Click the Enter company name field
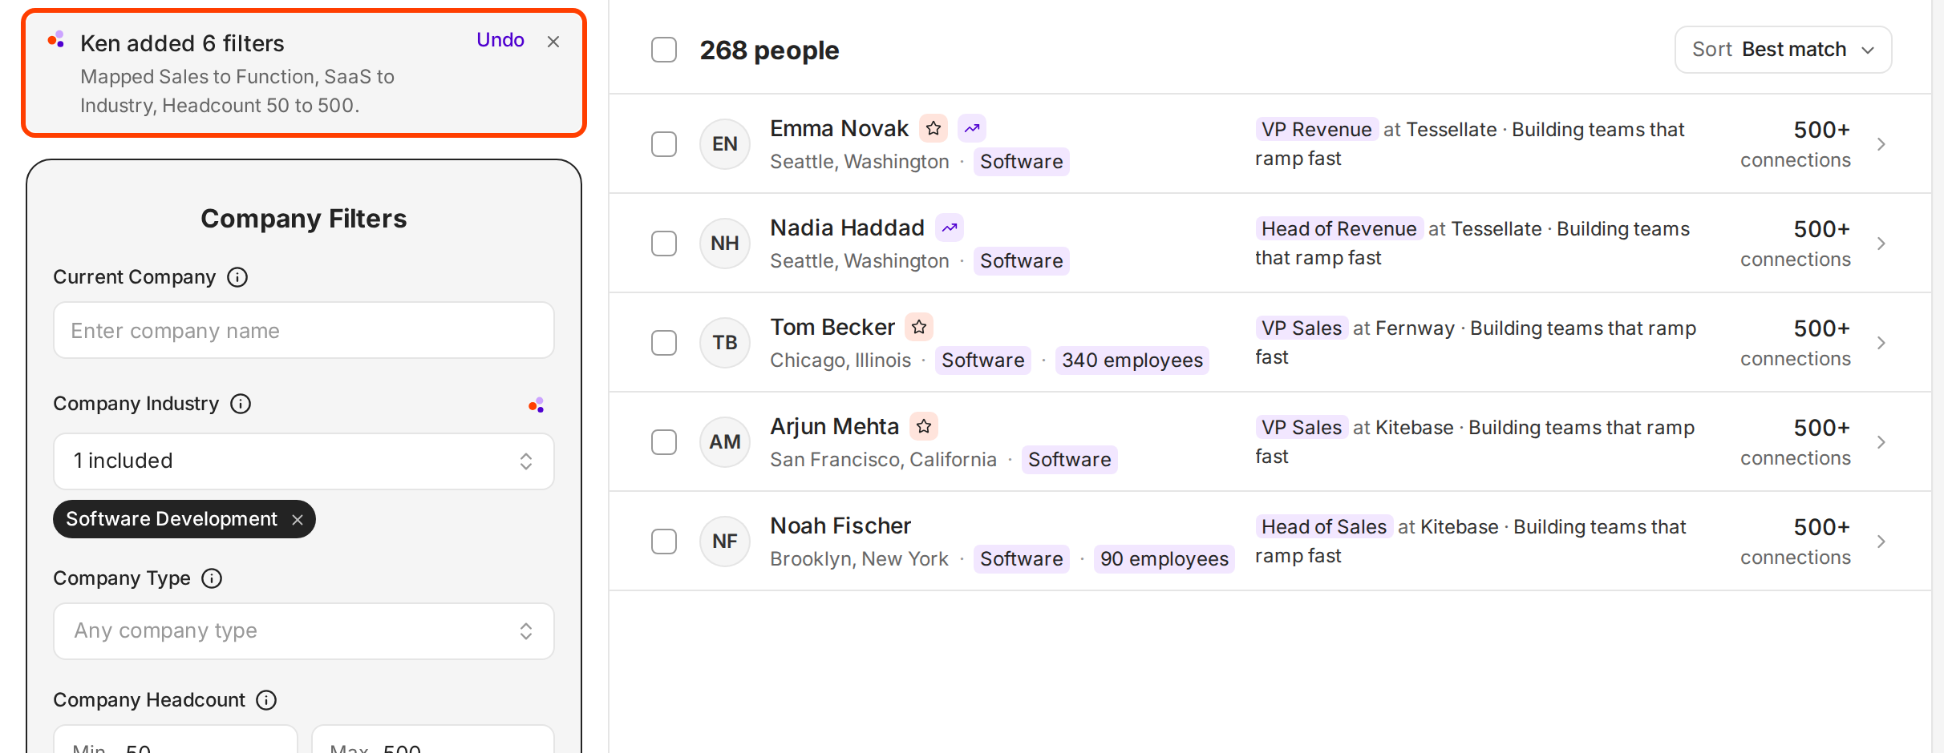Viewport: 1944px width, 753px height. [x=304, y=330]
